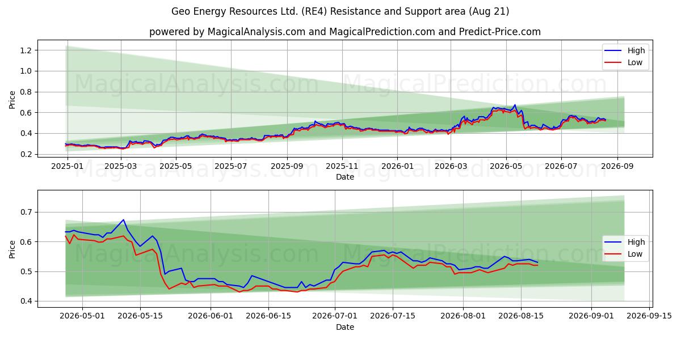Click the bottom chart's 'Price' axis label
The image size is (681, 340).
click(12, 248)
